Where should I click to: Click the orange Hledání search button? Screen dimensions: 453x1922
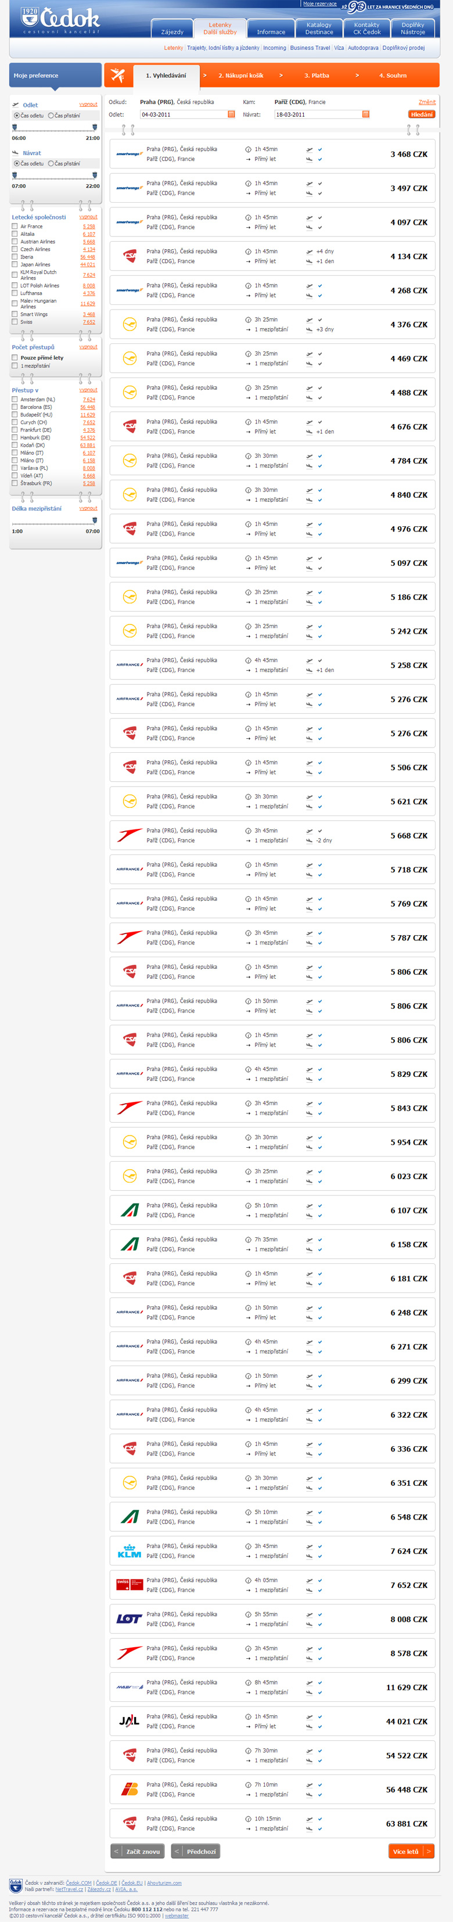(x=422, y=114)
